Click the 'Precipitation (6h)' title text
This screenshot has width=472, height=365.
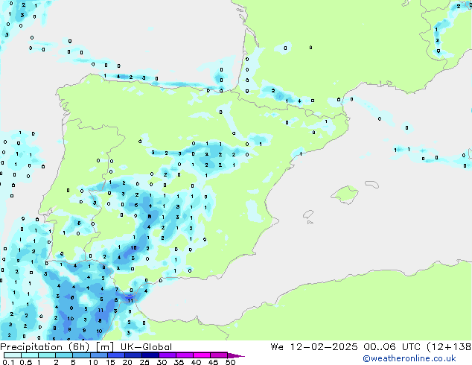(x=45, y=347)
